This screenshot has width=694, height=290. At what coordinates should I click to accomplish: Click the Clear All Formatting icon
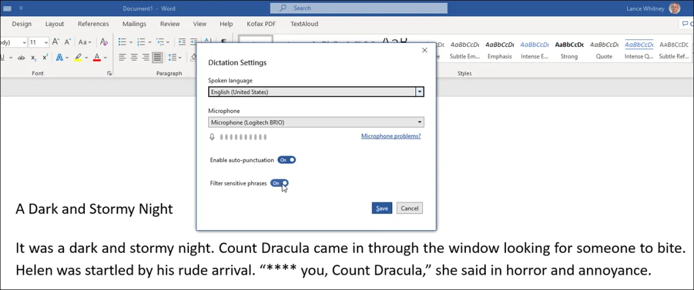point(104,42)
